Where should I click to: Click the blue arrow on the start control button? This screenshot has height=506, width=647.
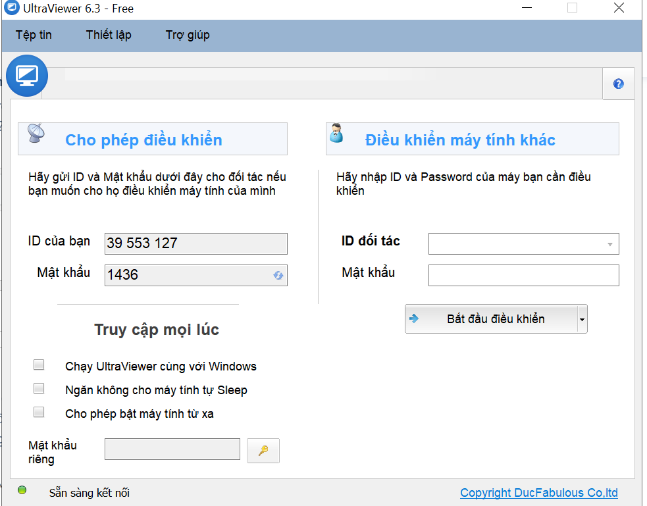pyautogui.click(x=414, y=318)
